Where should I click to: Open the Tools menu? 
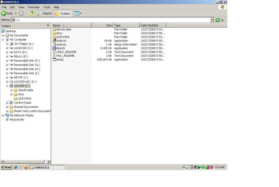pos(46,7)
